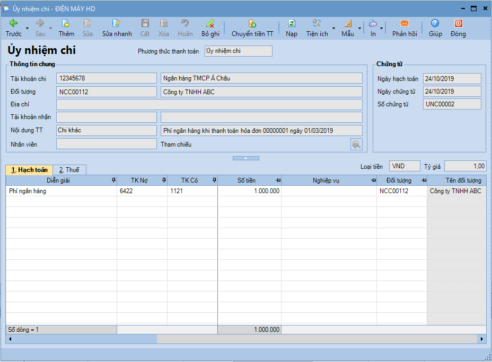This screenshot has width=492, height=362.
Task: Open the Mẫu template tool
Action: click(x=348, y=28)
